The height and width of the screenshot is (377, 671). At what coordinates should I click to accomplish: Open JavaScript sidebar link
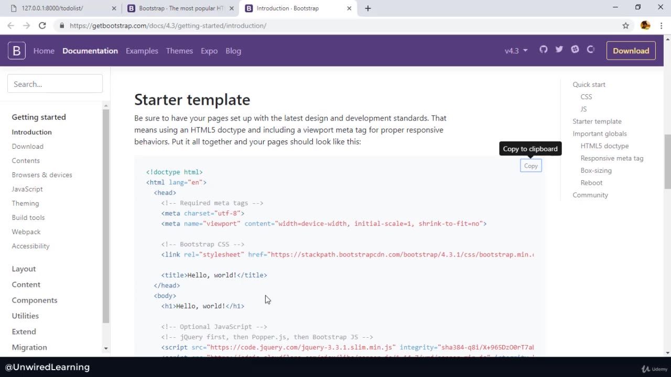(x=27, y=188)
